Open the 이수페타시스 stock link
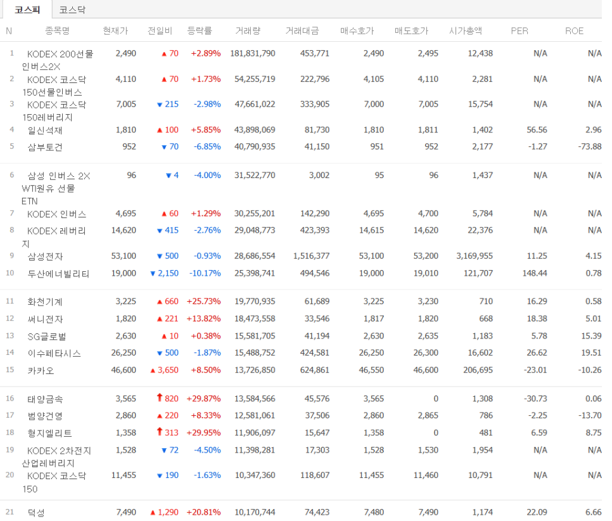Image resolution: width=612 pixels, height=521 pixels. click(54, 353)
